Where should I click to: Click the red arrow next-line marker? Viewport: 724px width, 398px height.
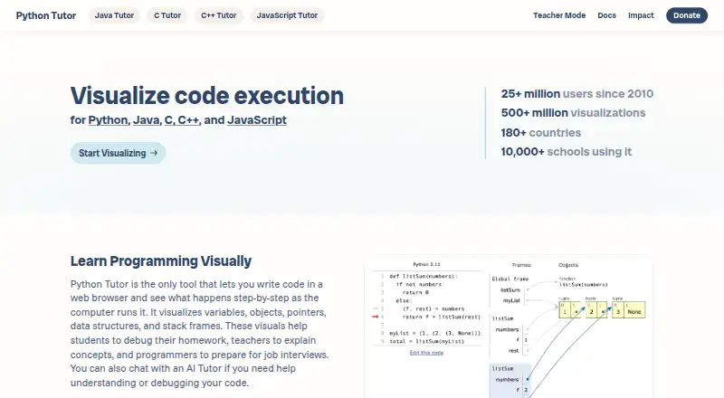[376, 317]
